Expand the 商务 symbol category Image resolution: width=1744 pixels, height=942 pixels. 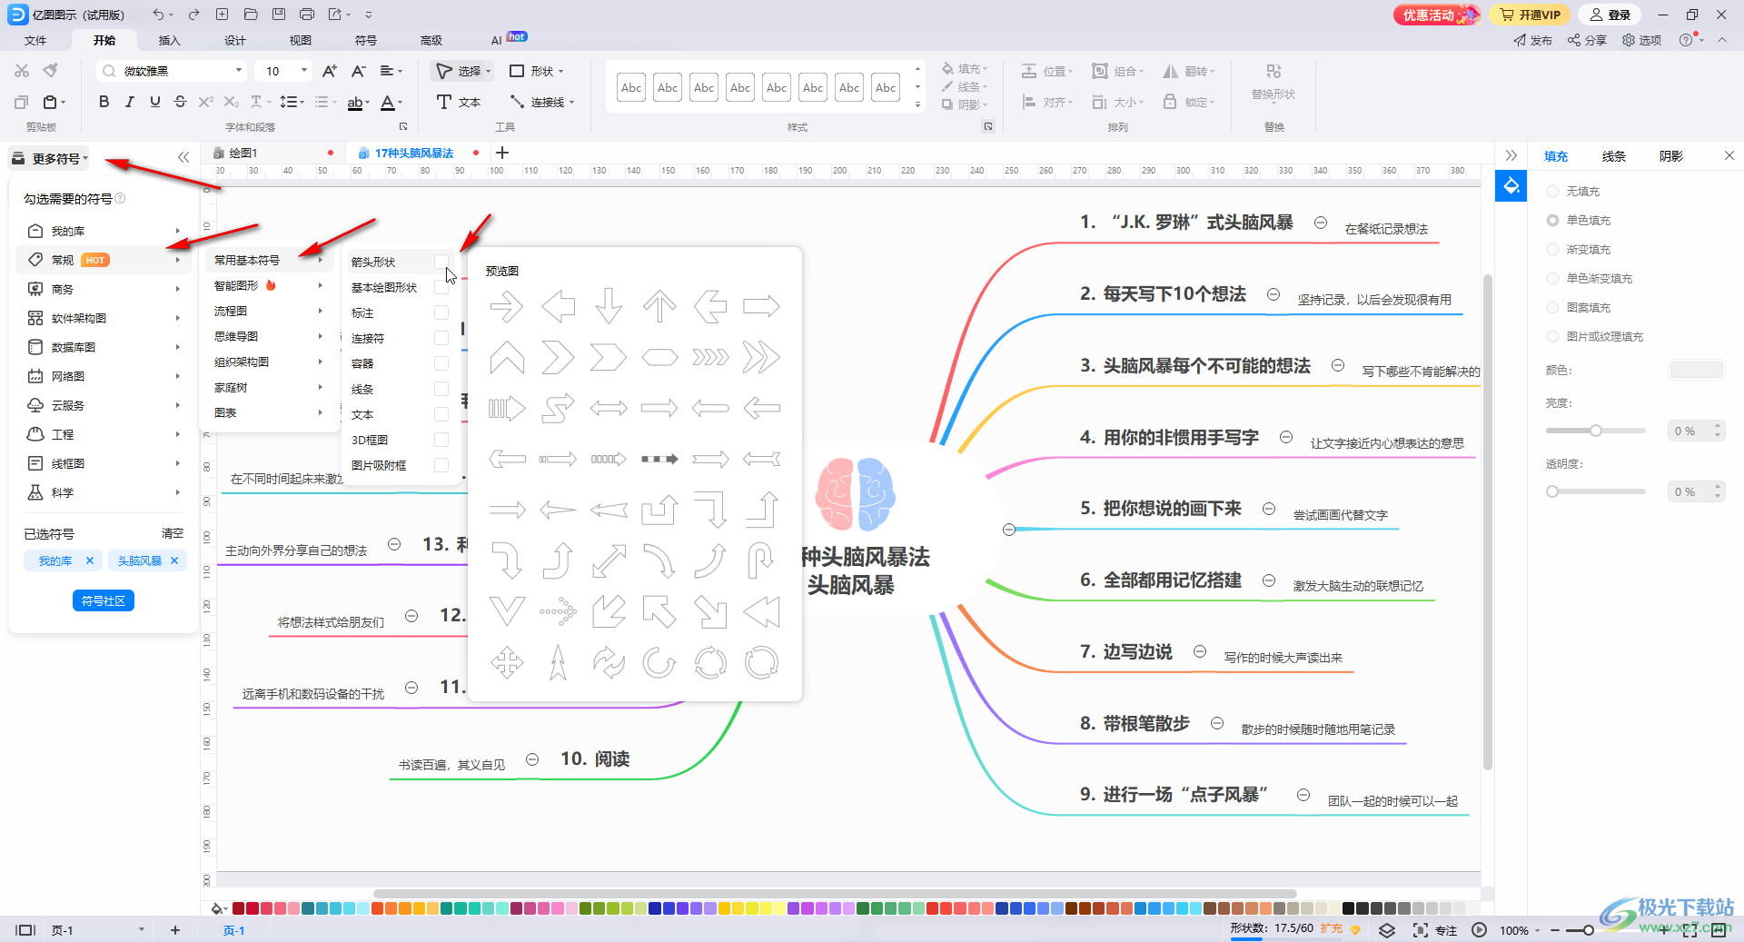104,289
